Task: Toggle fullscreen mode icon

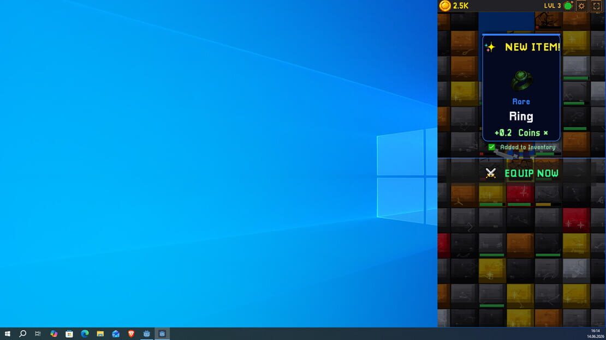Action: coord(596,6)
